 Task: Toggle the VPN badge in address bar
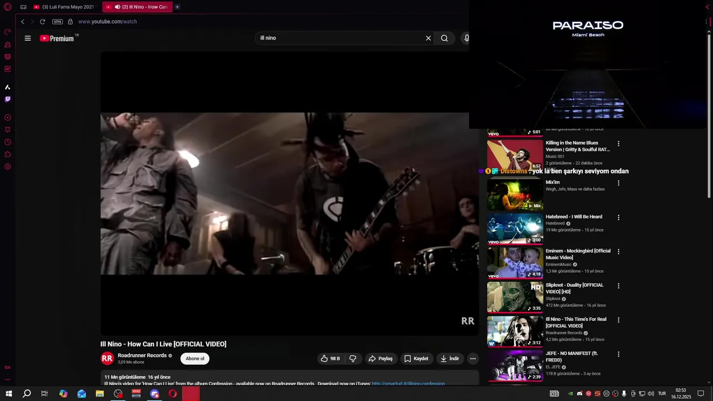[x=57, y=22]
